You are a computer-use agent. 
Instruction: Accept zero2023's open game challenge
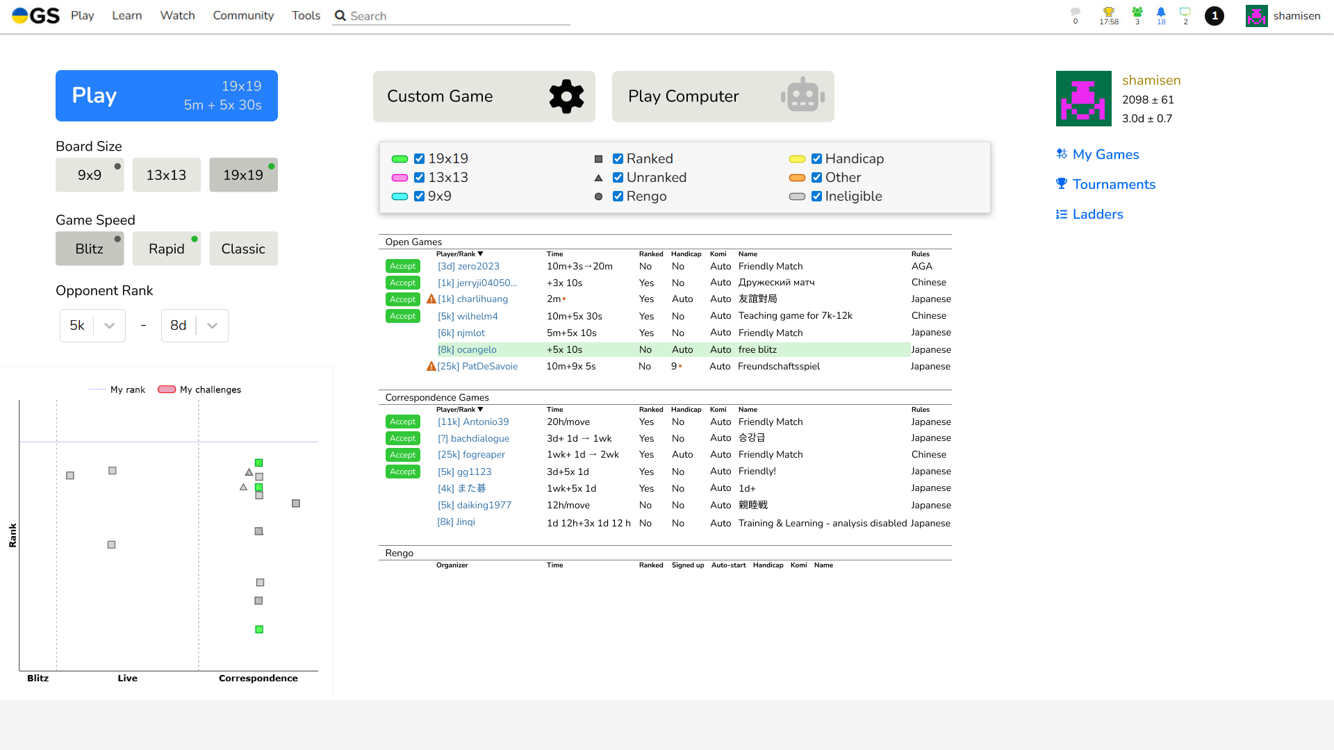click(402, 267)
